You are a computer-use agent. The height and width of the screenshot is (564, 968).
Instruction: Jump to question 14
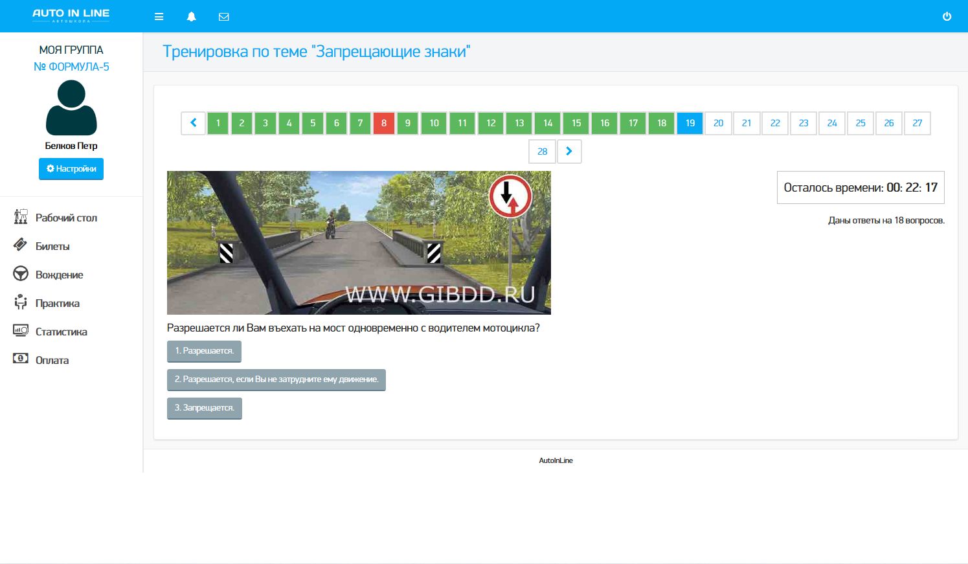coord(548,123)
